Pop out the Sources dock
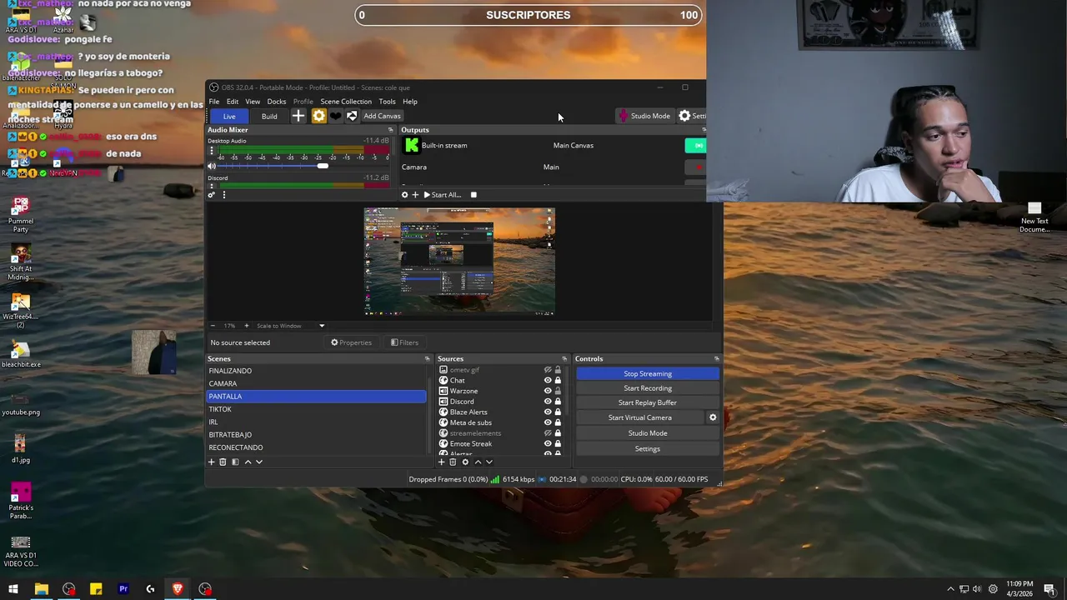The height and width of the screenshot is (600, 1067). 564,358
